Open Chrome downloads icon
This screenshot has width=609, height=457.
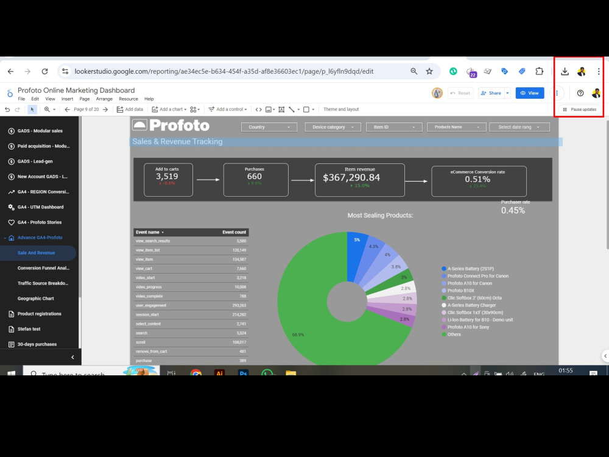[565, 71]
